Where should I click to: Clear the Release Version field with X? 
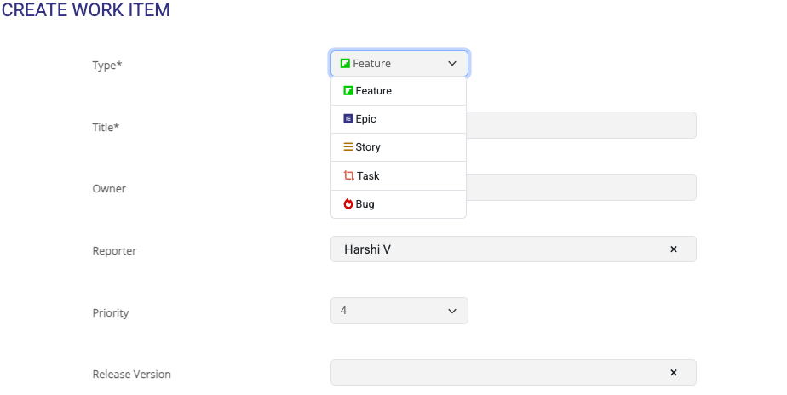[673, 373]
